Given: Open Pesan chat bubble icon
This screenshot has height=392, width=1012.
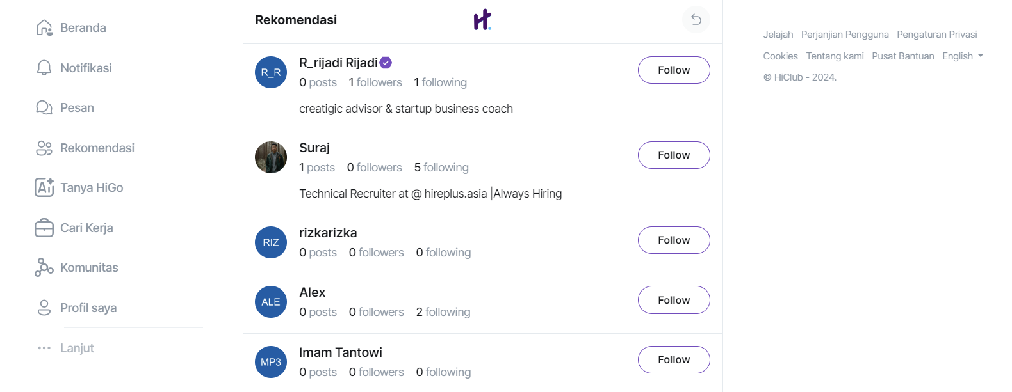Looking at the screenshot, I should pos(44,107).
